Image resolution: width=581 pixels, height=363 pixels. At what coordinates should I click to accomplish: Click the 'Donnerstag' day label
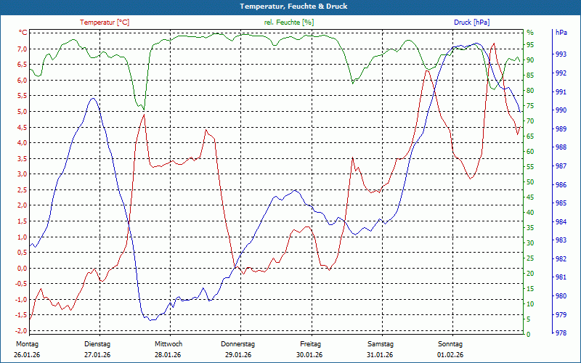point(238,344)
